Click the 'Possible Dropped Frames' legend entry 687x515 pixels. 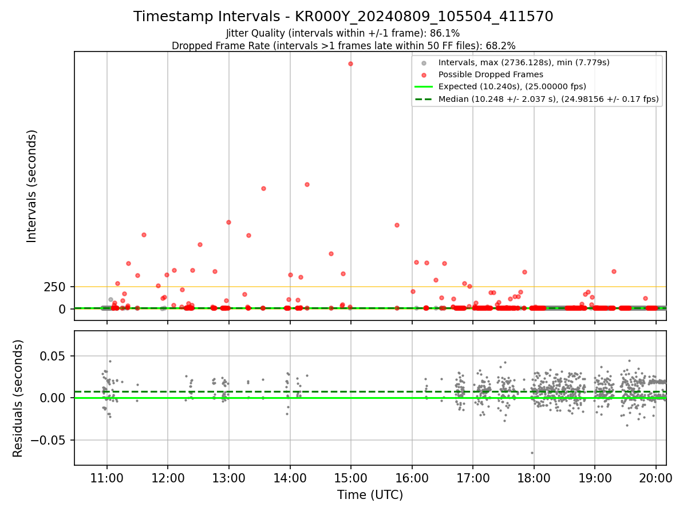pos(491,74)
